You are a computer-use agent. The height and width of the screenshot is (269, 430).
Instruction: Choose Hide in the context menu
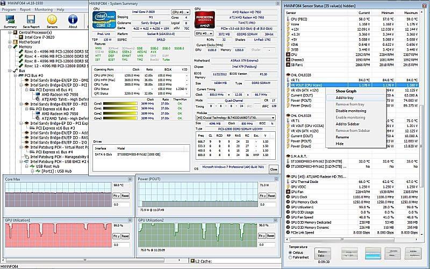(x=340, y=144)
